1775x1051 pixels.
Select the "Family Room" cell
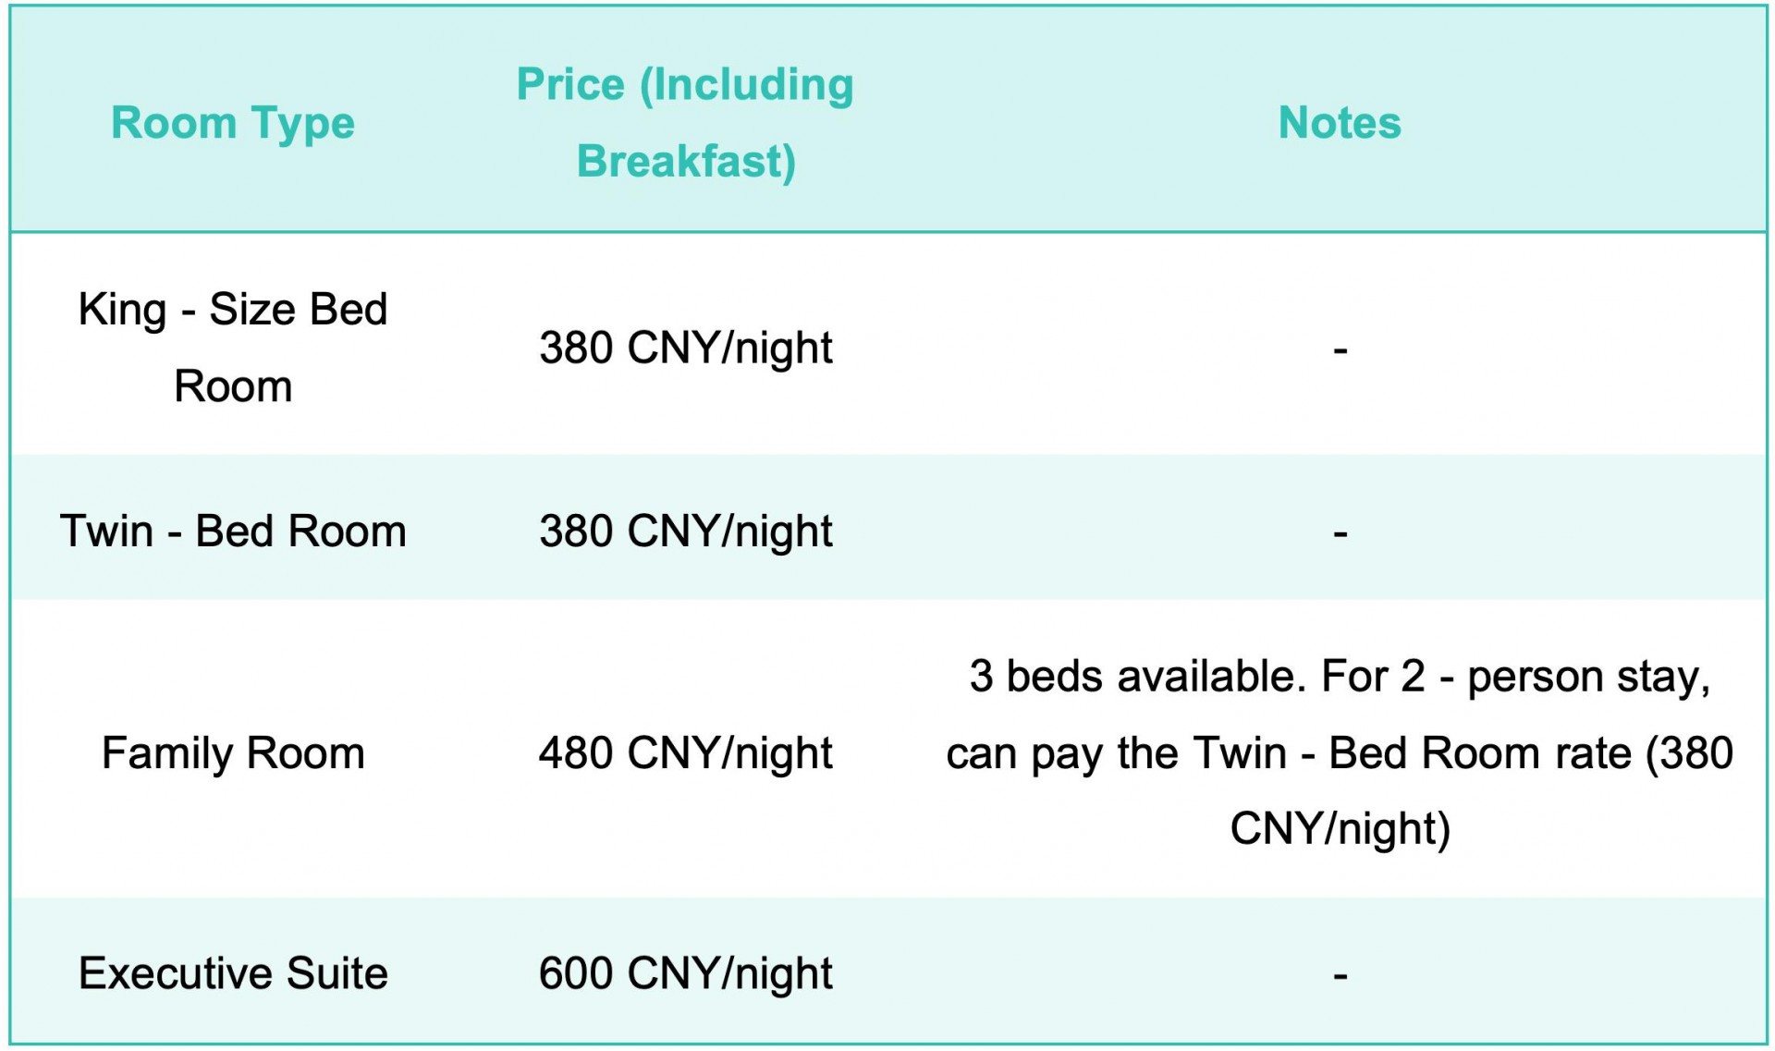pos(232,753)
